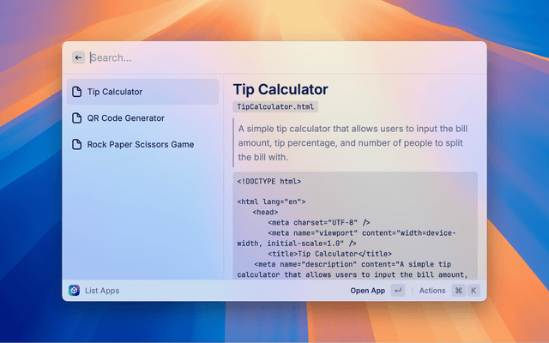Open the Actions menu
549x343 pixels.
point(432,291)
